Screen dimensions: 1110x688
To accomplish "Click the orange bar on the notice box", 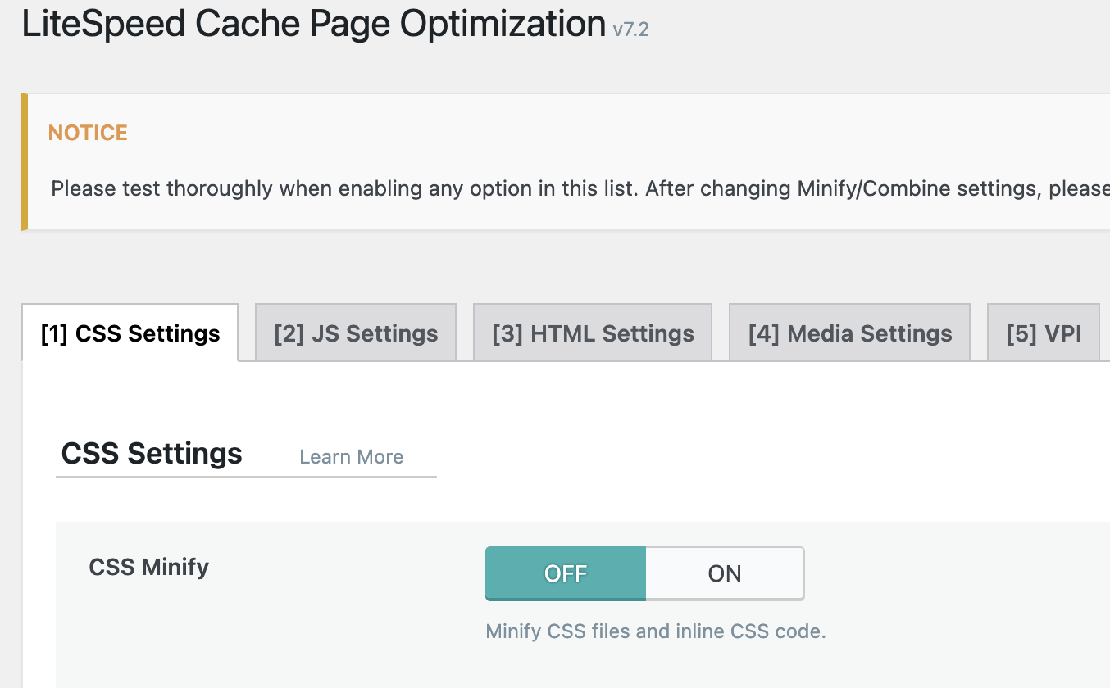I will point(25,161).
